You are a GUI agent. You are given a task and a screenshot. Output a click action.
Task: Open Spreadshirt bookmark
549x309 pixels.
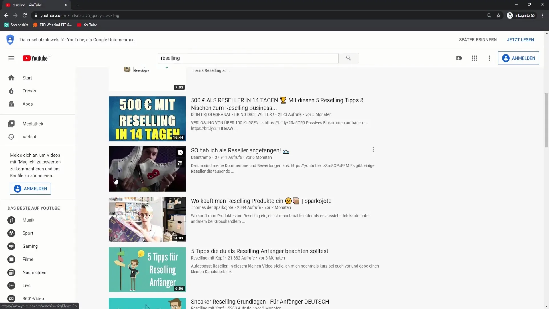(x=16, y=25)
